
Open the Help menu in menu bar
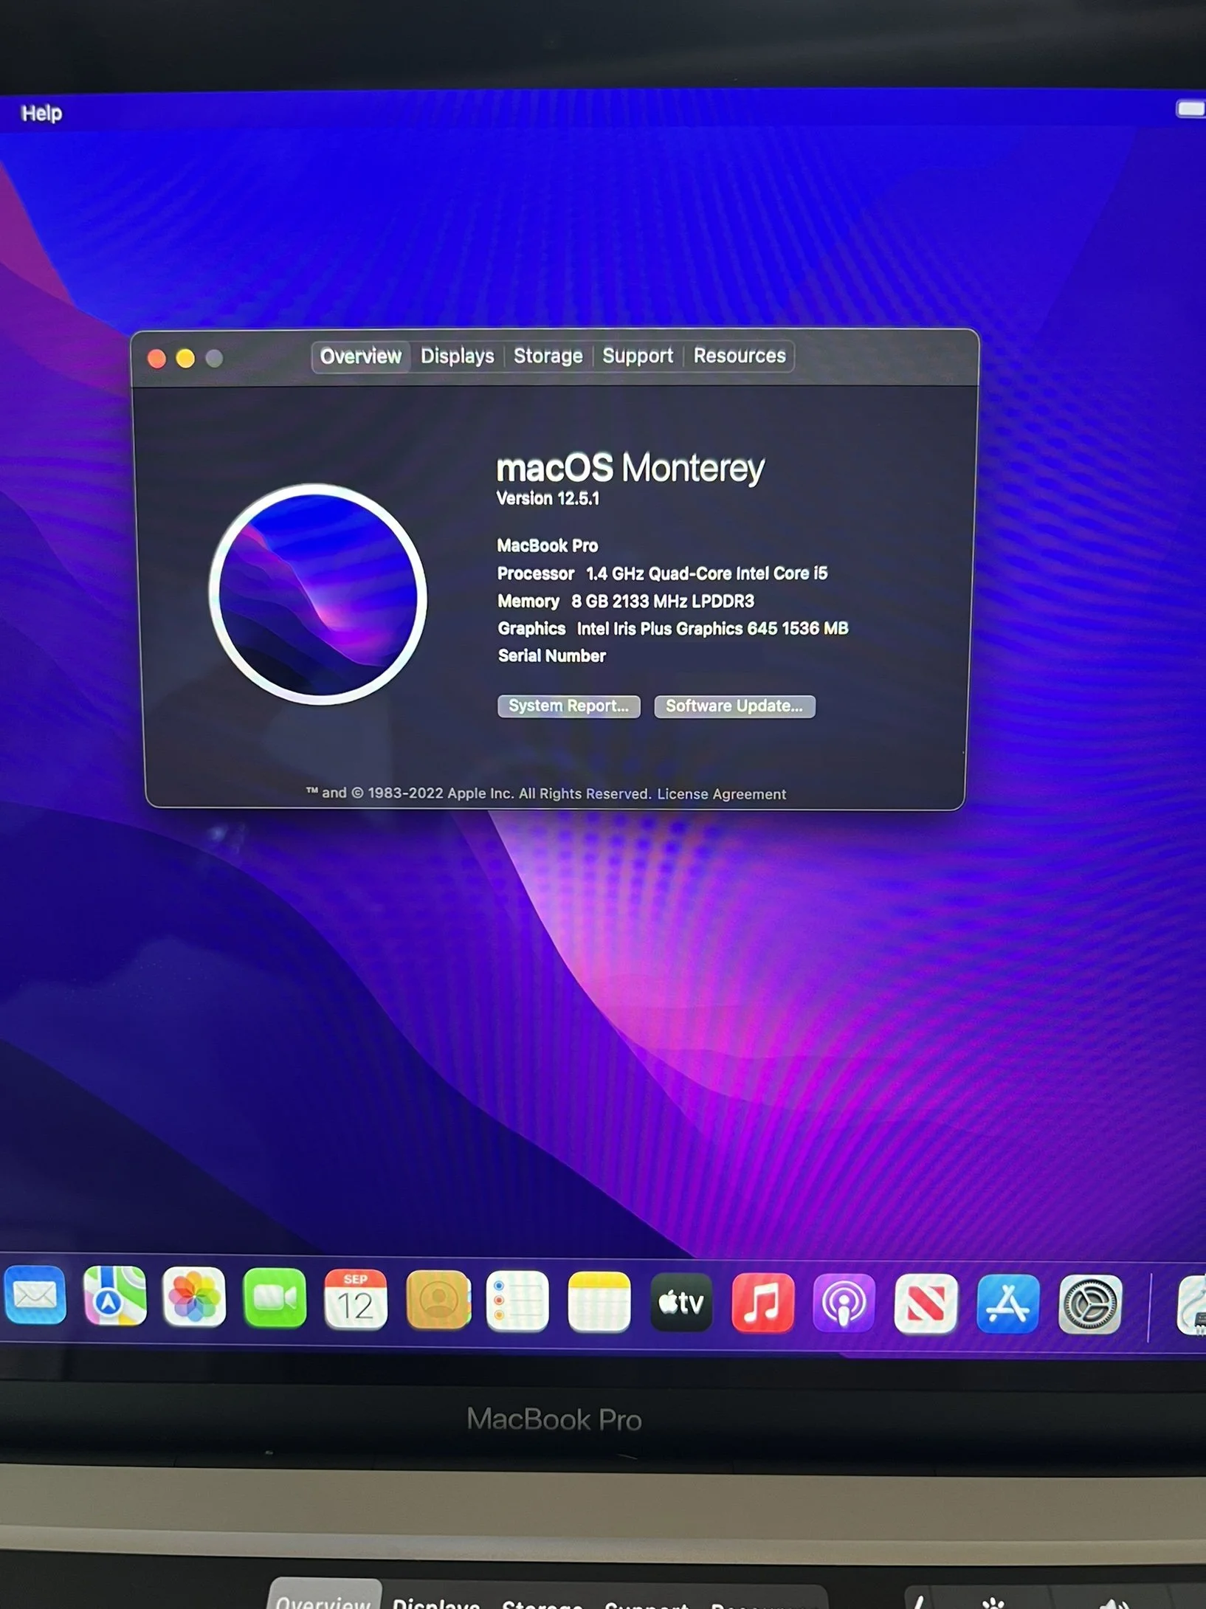click(41, 113)
